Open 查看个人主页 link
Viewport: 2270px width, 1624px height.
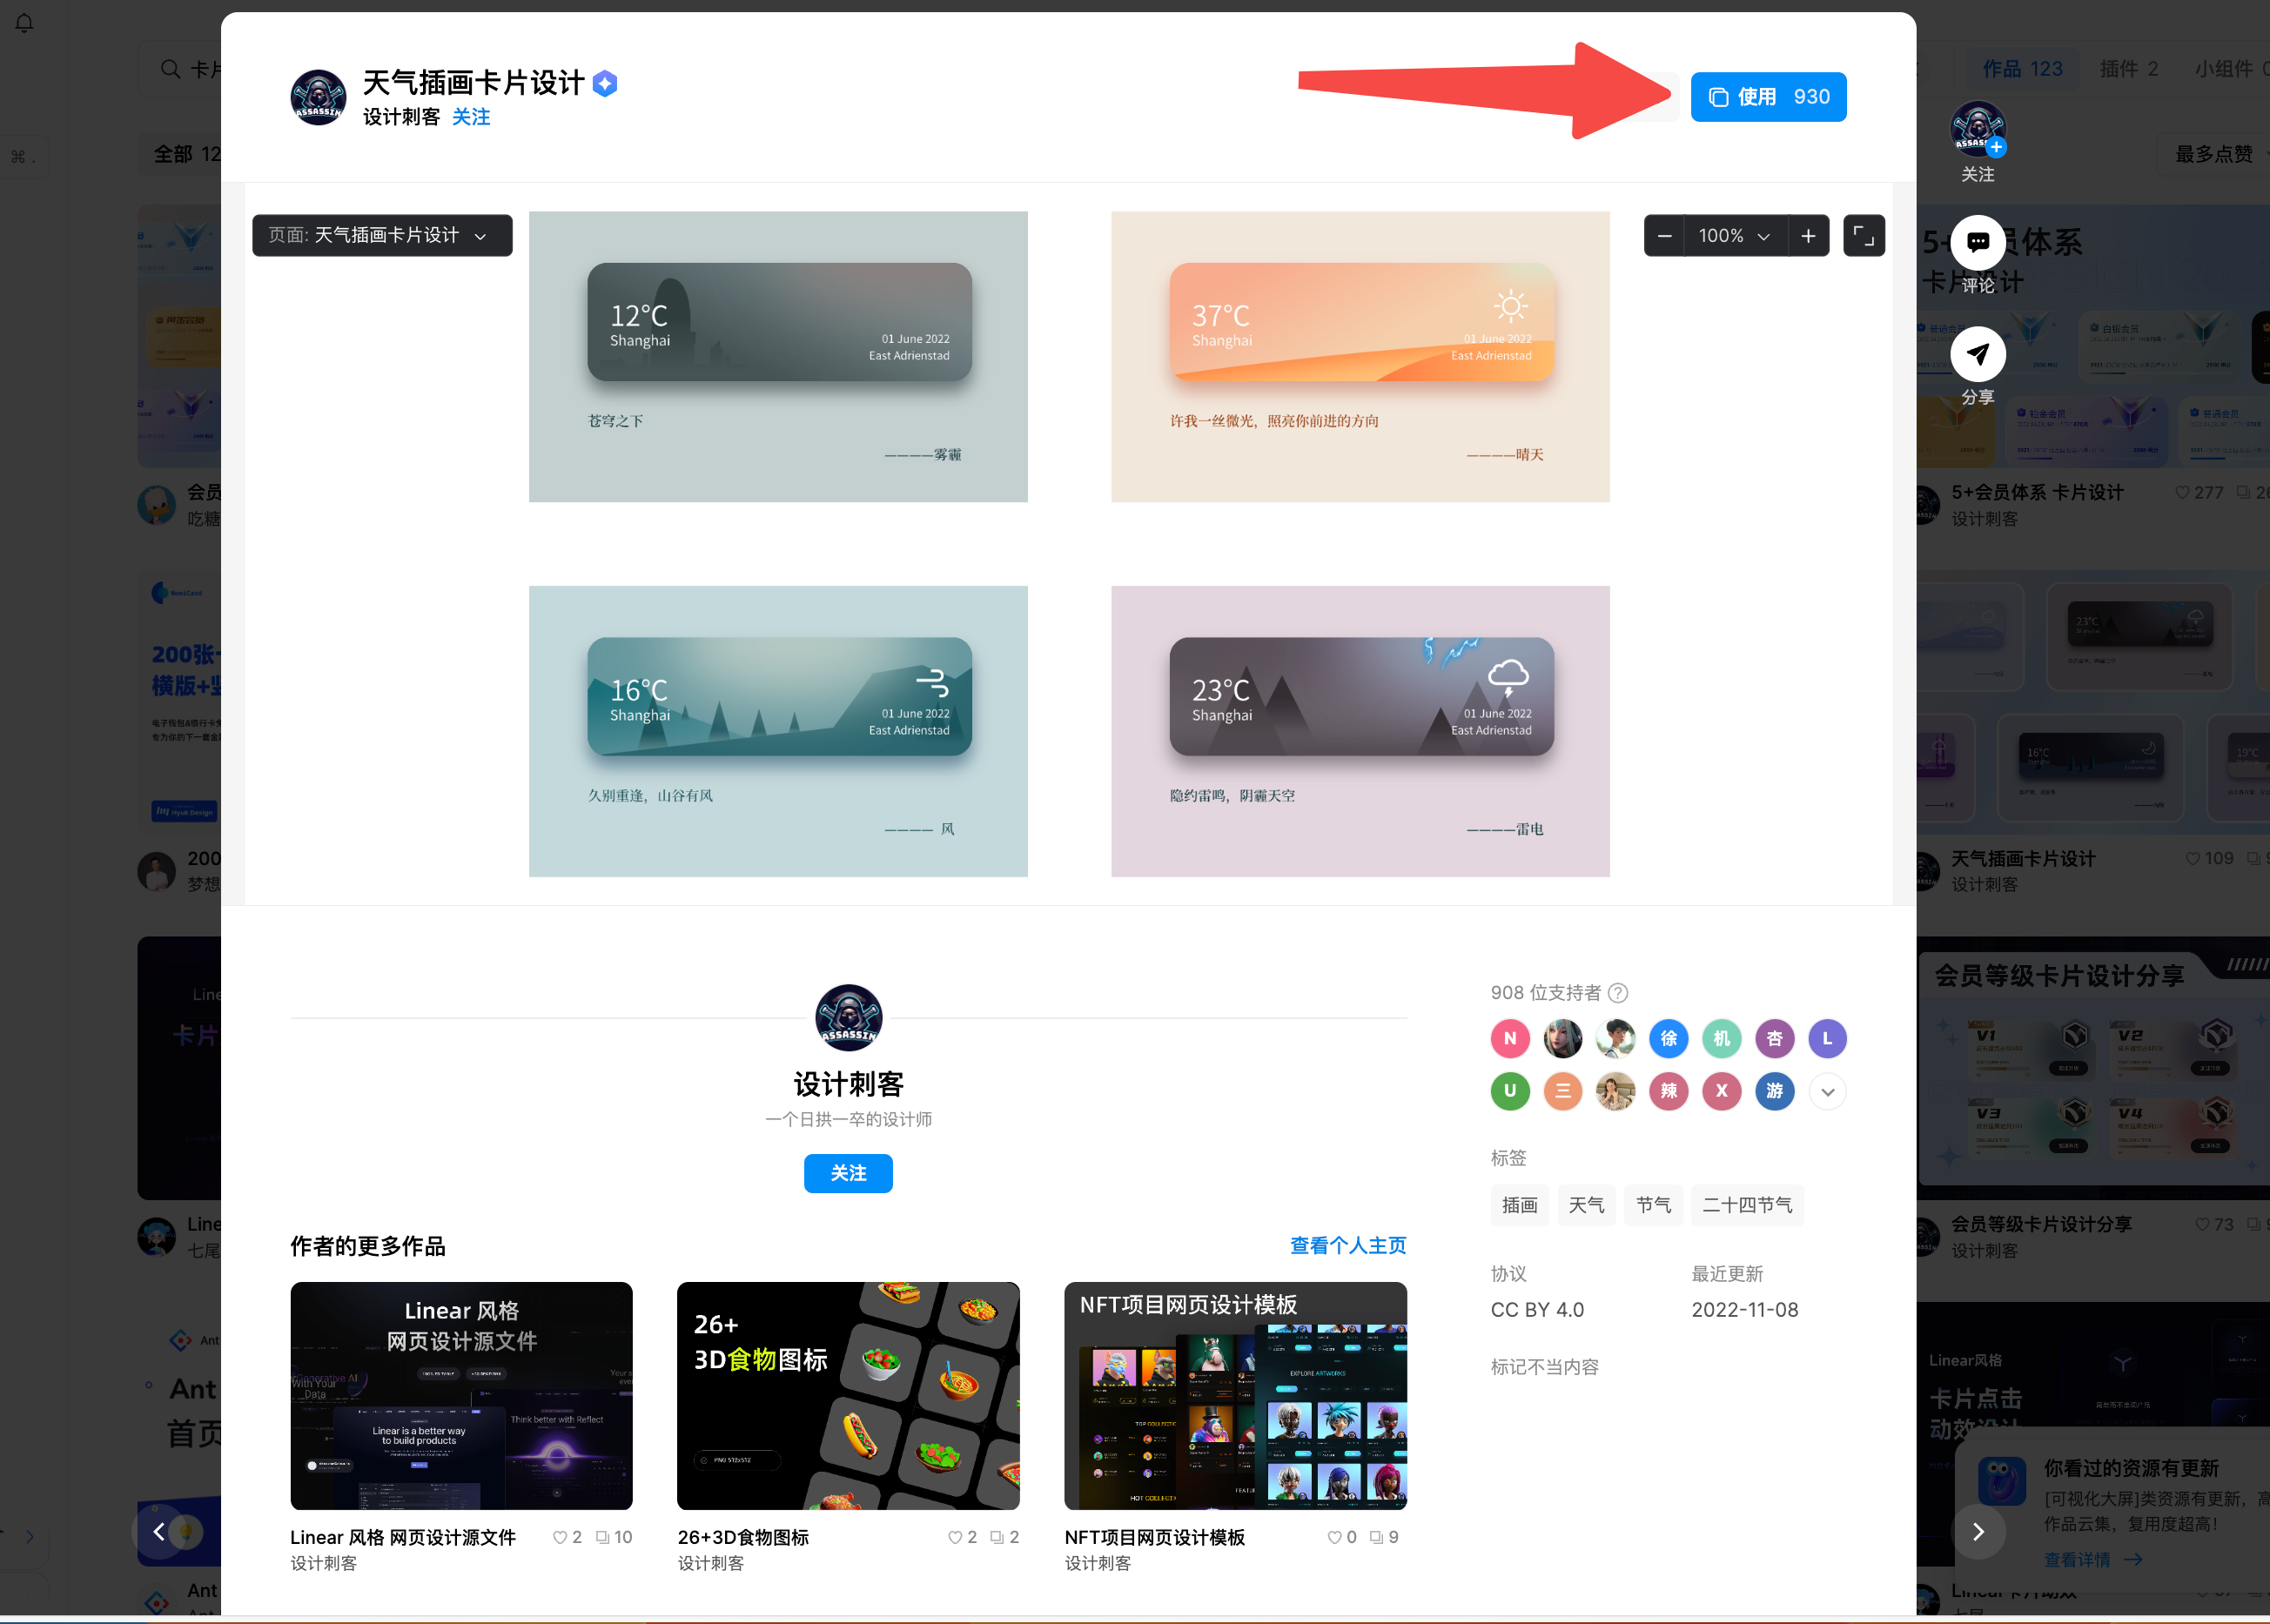(1347, 1245)
